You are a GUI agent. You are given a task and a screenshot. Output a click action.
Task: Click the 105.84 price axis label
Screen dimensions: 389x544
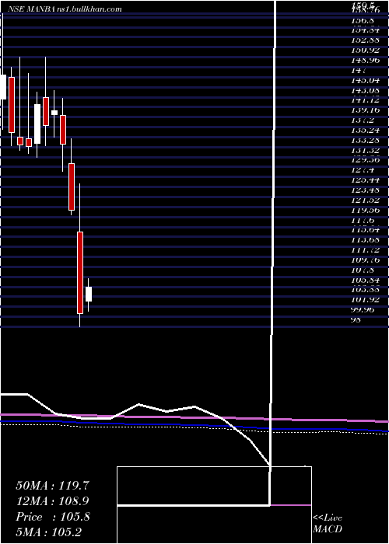click(x=365, y=280)
